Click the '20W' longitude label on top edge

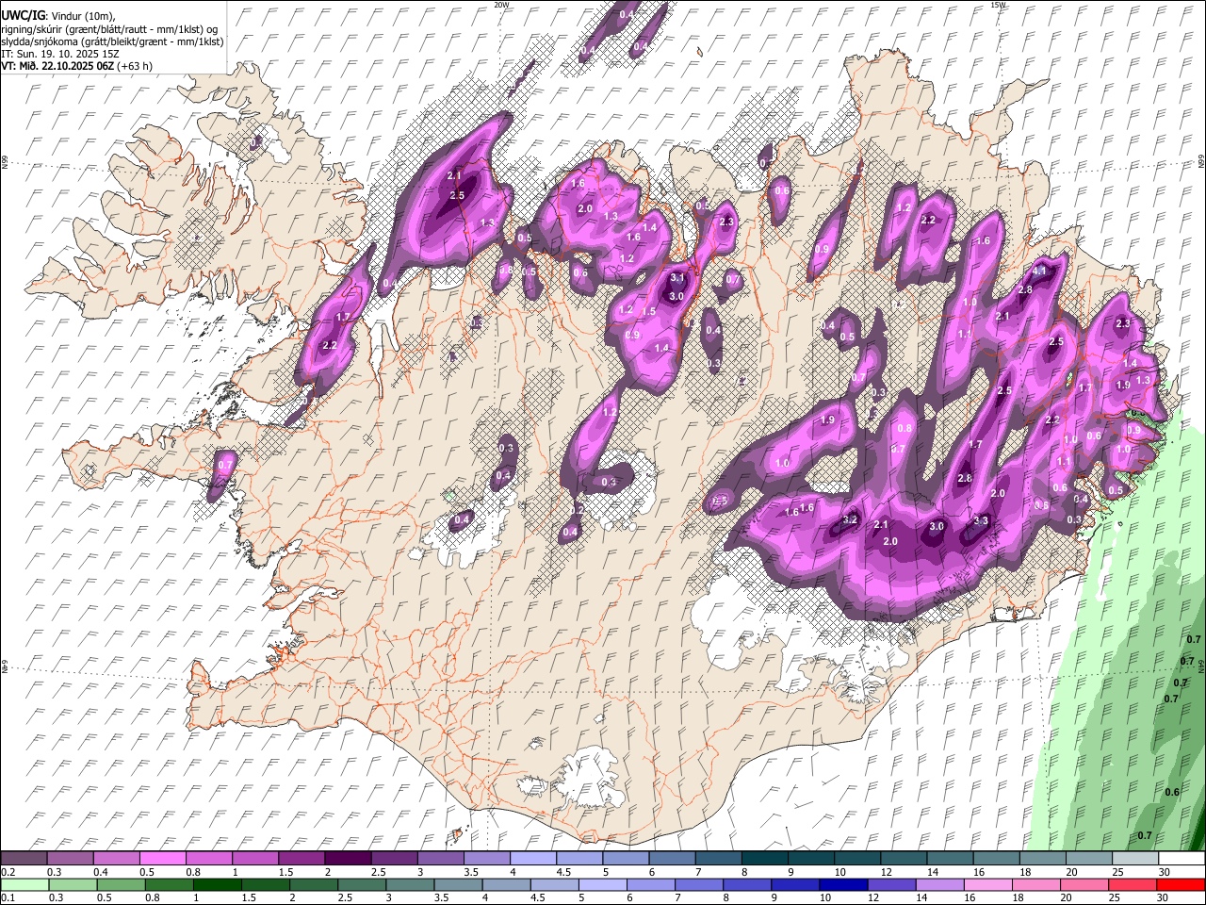[501, 5]
